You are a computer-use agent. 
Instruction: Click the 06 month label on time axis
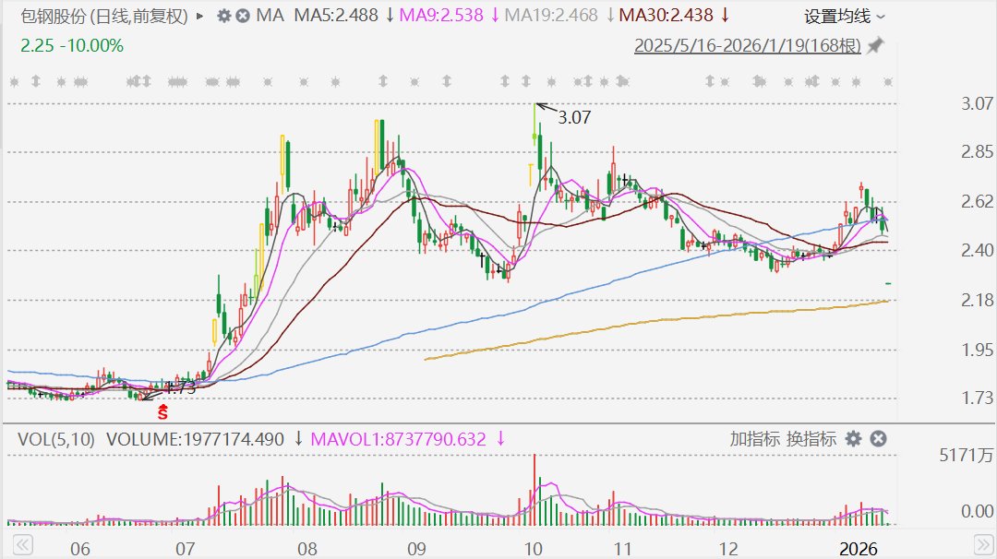click(x=79, y=548)
